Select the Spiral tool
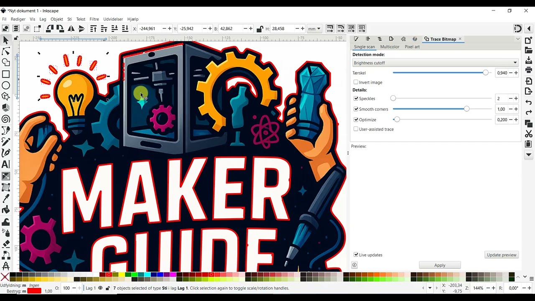The width and height of the screenshot is (535, 301). (6, 119)
